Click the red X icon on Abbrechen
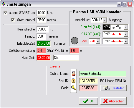Image resolution: width=134 pixels, height=108 pixels. pos(105,101)
